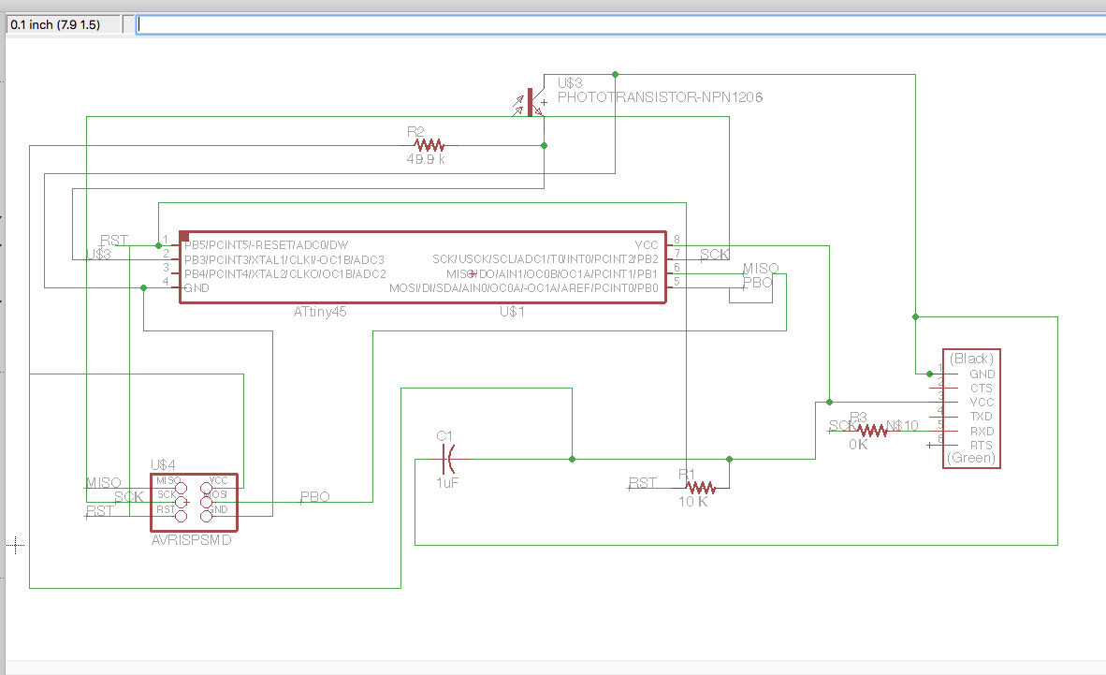This screenshot has height=675, width=1106.
Task: Click the "0K" resistor value
Action: click(858, 445)
